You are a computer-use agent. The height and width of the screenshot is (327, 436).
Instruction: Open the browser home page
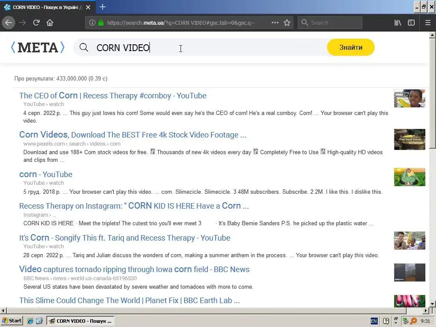pos(50,23)
